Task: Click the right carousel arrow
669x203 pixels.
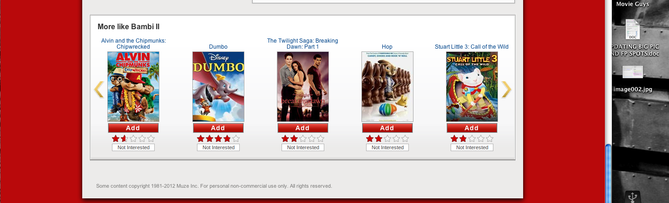Action: click(x=506, y=89)
